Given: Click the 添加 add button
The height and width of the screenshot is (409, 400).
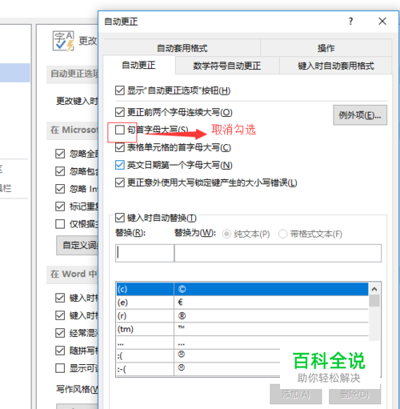Looking at the screenshot, I should click(296, 395).
